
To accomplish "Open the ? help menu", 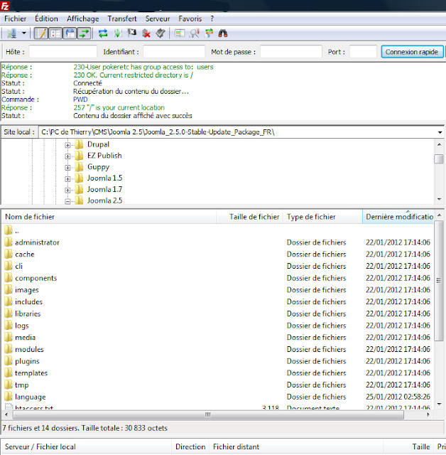I will (212, 18).
